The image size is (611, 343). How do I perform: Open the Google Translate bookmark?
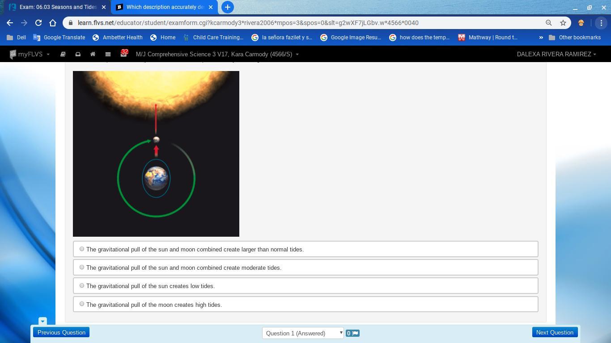pyautogui.click(x=59, y=38)
